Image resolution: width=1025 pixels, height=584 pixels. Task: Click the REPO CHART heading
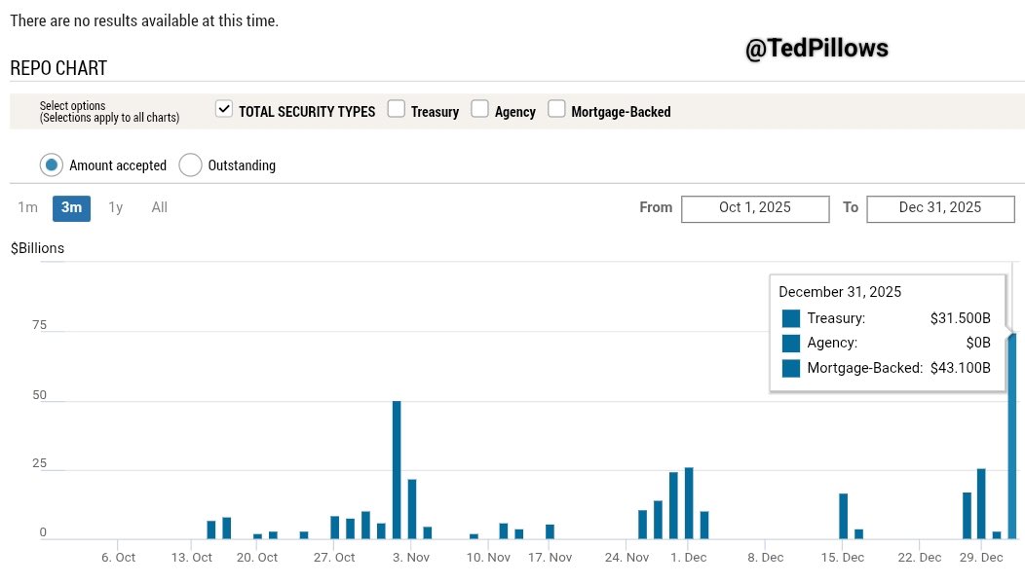[58, 68]
